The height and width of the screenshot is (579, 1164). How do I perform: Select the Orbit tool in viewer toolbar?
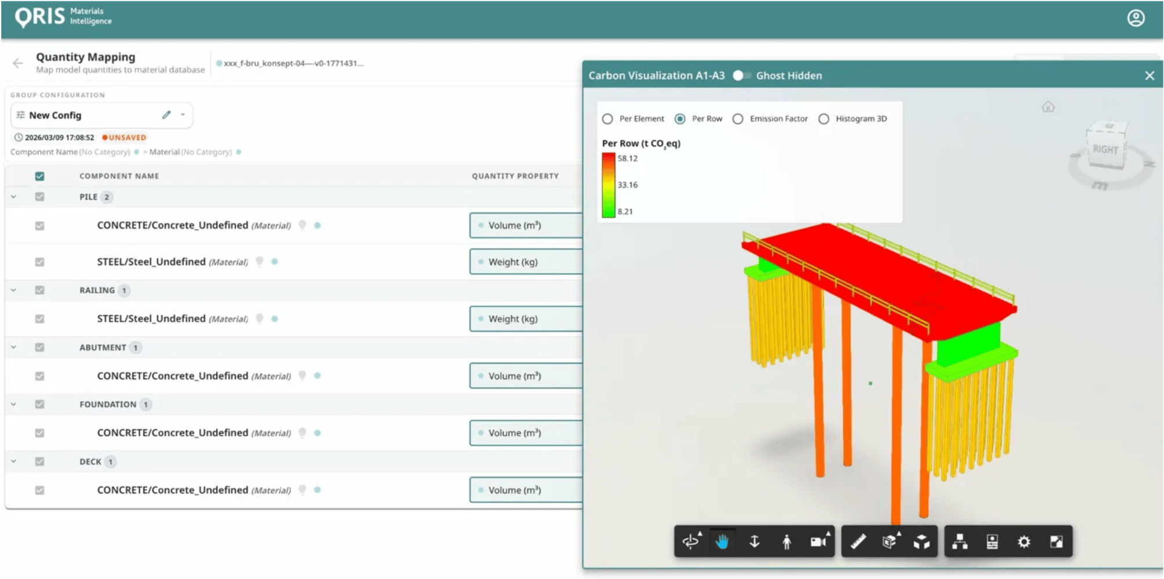click(691, 541)
